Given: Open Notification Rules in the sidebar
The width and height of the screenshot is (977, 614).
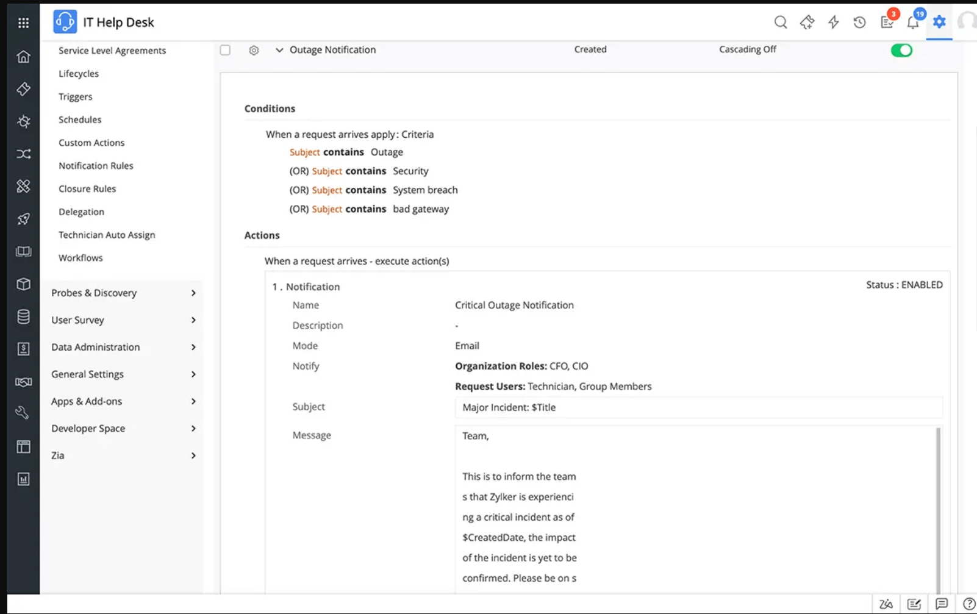Looking at the screenshot, I should coord(96,166).
